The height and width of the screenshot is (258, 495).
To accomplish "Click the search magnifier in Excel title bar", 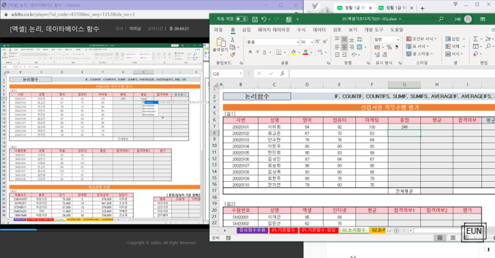I will click(441, 19).
